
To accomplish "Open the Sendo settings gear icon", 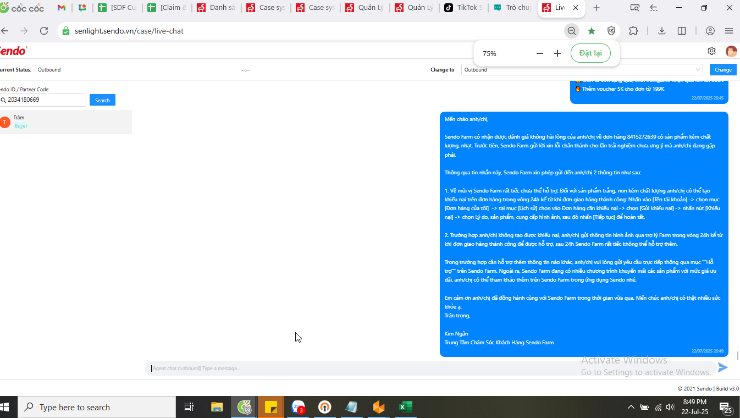I will 711,51.
